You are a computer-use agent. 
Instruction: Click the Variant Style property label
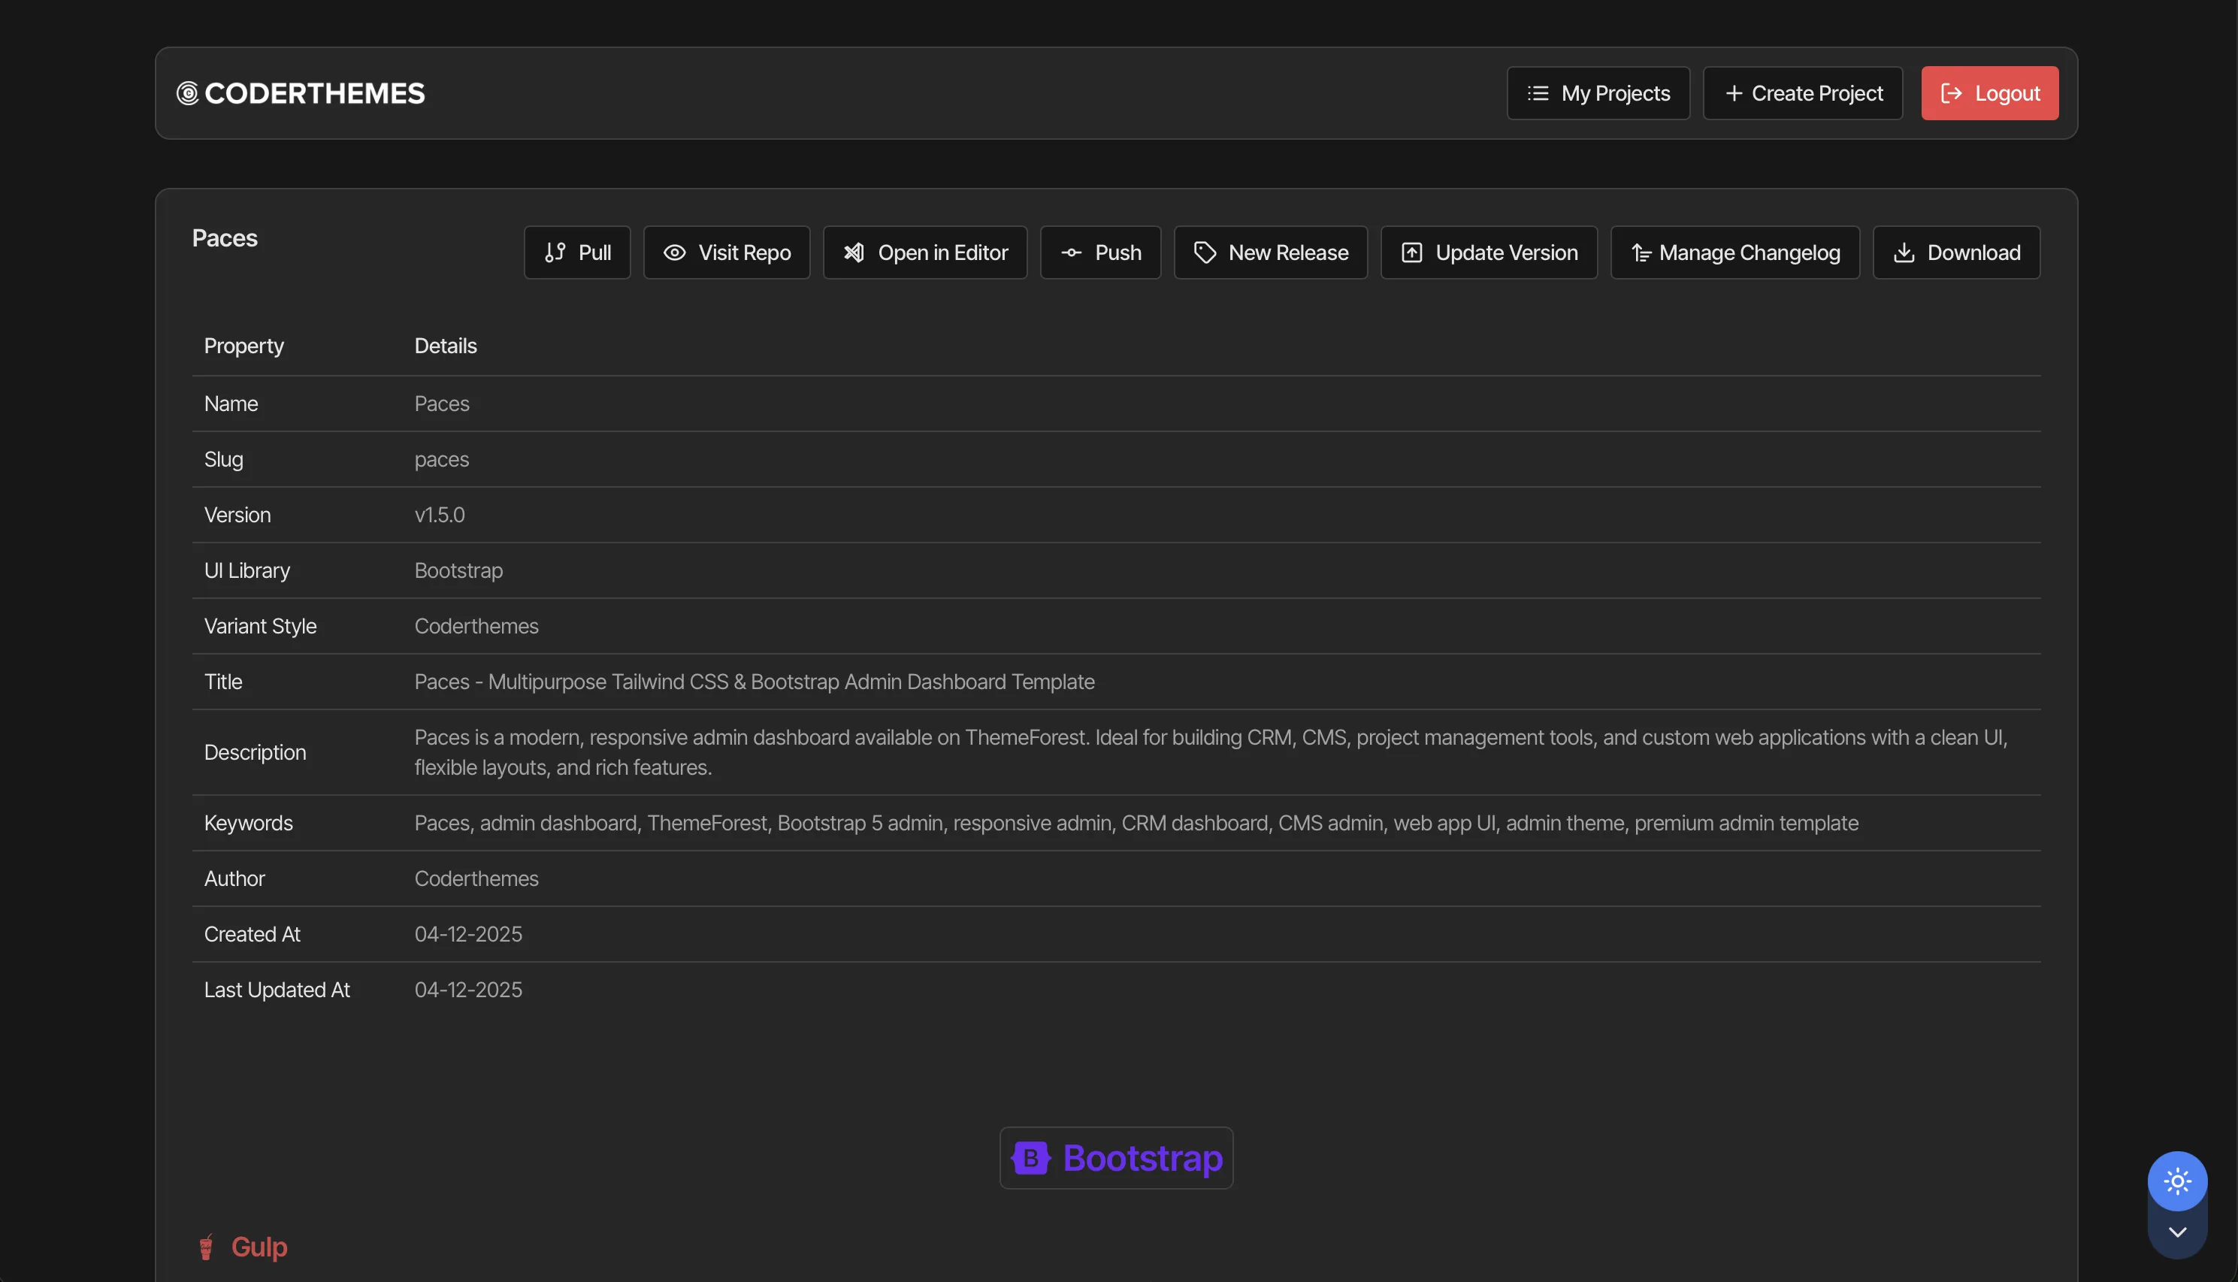pos(260,626)
